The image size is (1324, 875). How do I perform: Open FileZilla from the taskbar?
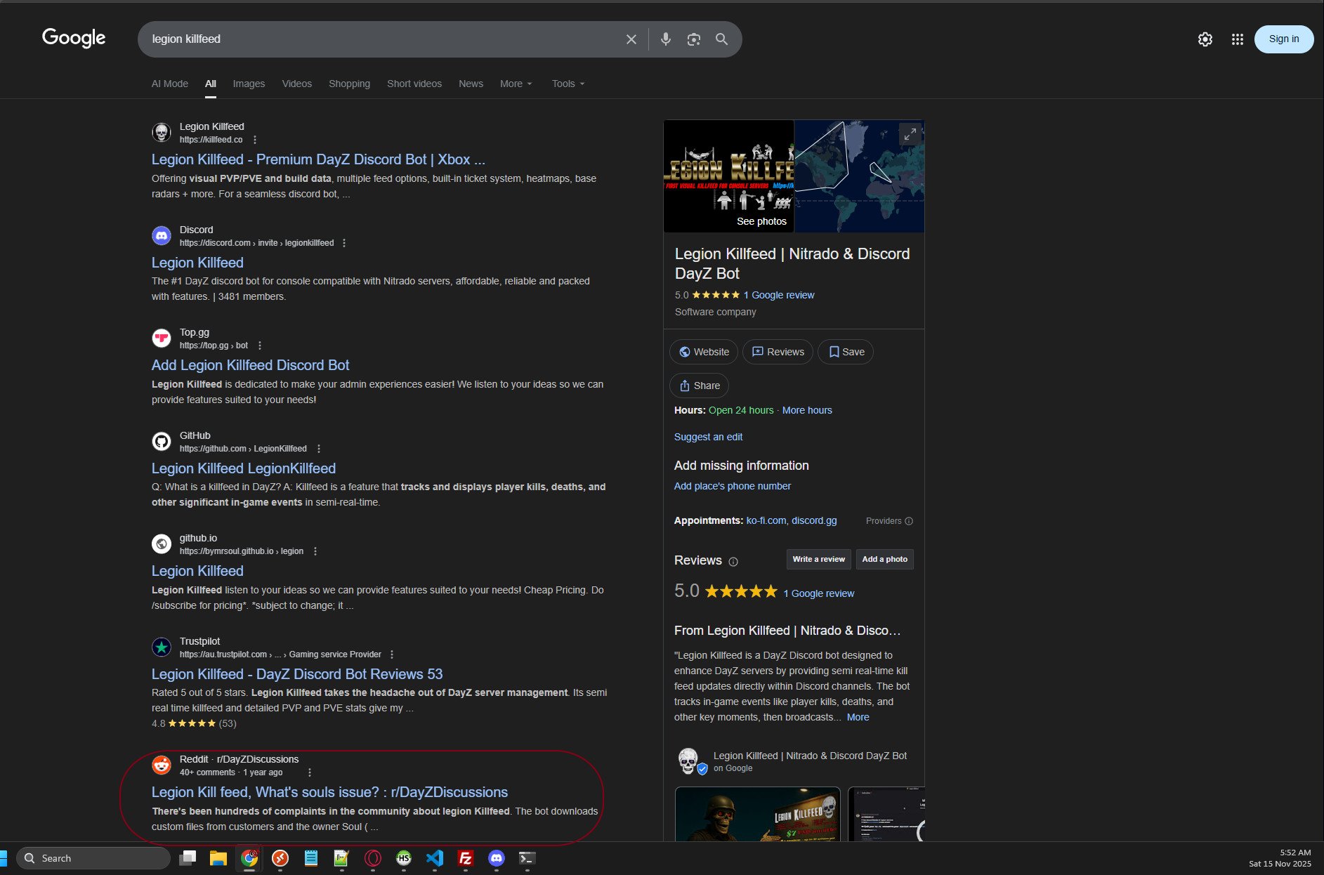466,858
